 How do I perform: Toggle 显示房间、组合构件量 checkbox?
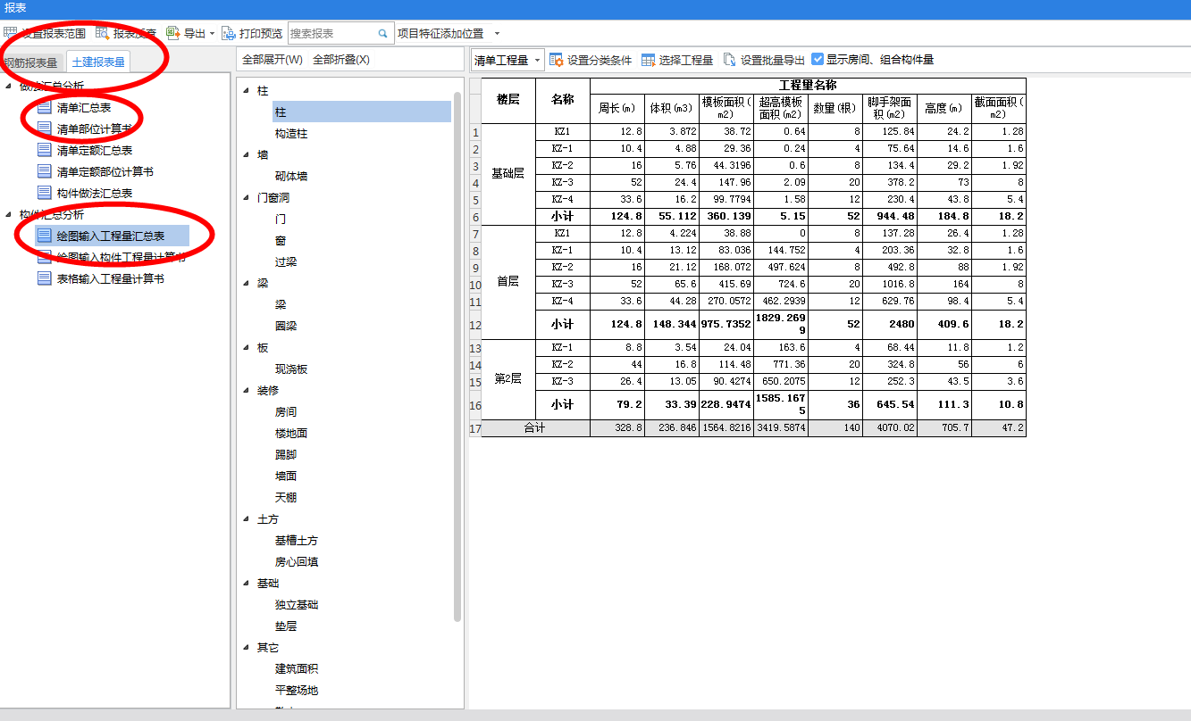(x=818, y=60)
